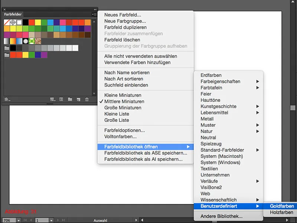Image resolution: width=297 pixels, height=223 pixels.
Task: Select the yellow-to-orange gradient swatch
Action: point(13,41)
